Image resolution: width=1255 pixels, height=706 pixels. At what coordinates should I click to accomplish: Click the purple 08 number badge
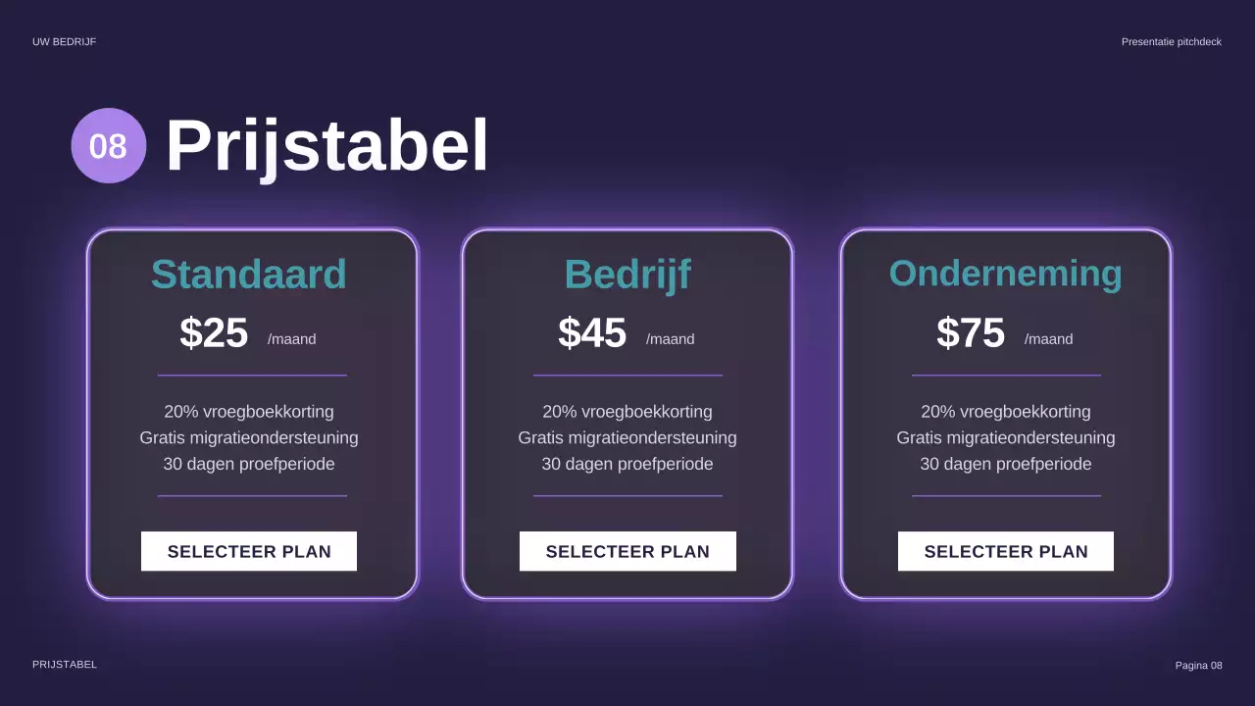point(109,146)
